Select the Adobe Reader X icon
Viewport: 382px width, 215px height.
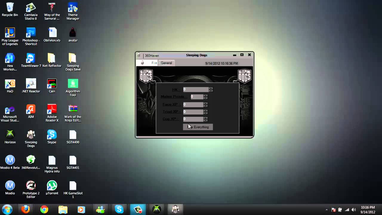pyautogui.click(x=52, y=113)
